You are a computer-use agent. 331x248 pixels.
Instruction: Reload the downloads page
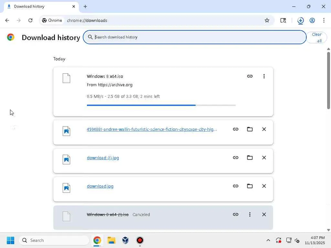click(x=30, y=20)
